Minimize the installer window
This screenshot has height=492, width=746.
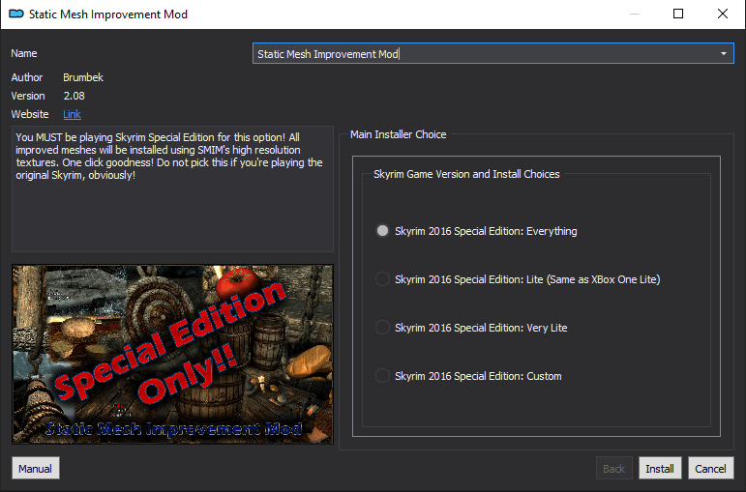(635, 14)
